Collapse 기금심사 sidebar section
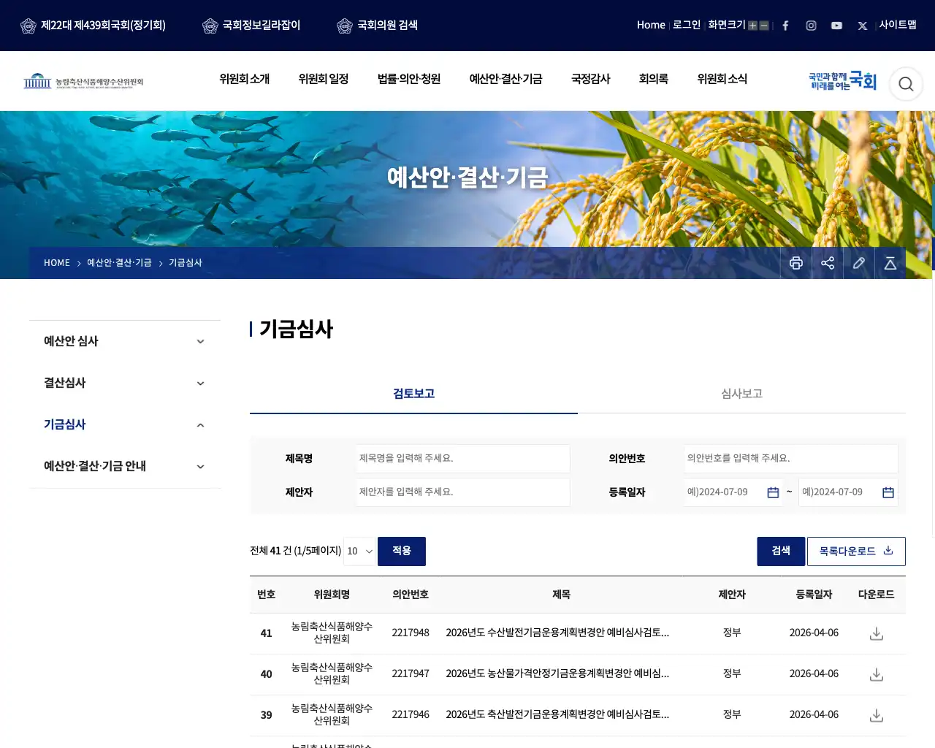Viewport: 935px width, 748px height. (125, 424)
